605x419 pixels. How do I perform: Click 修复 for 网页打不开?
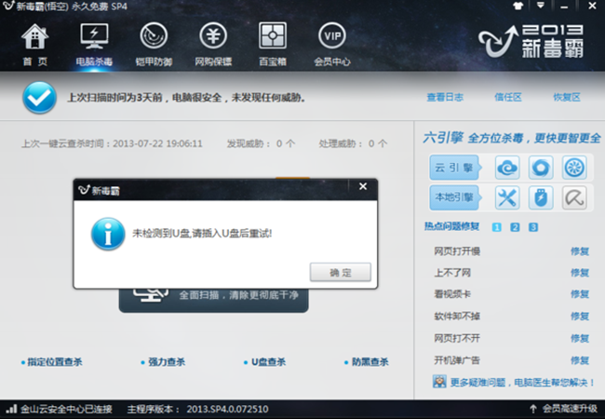[580, 338]
